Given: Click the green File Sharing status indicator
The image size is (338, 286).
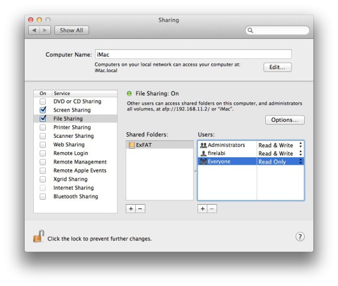Looking at the screenshot, I should click(x=129, y=94).
